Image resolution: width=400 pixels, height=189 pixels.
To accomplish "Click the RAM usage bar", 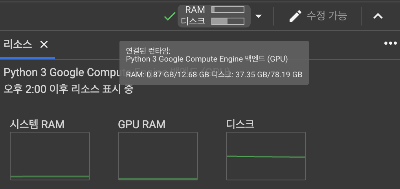I will coord(228,10).
